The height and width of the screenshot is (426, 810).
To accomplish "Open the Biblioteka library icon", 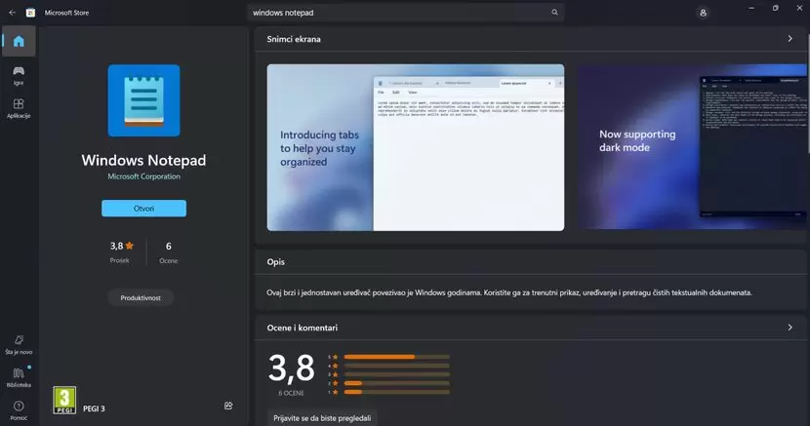I will coord(19,377).
